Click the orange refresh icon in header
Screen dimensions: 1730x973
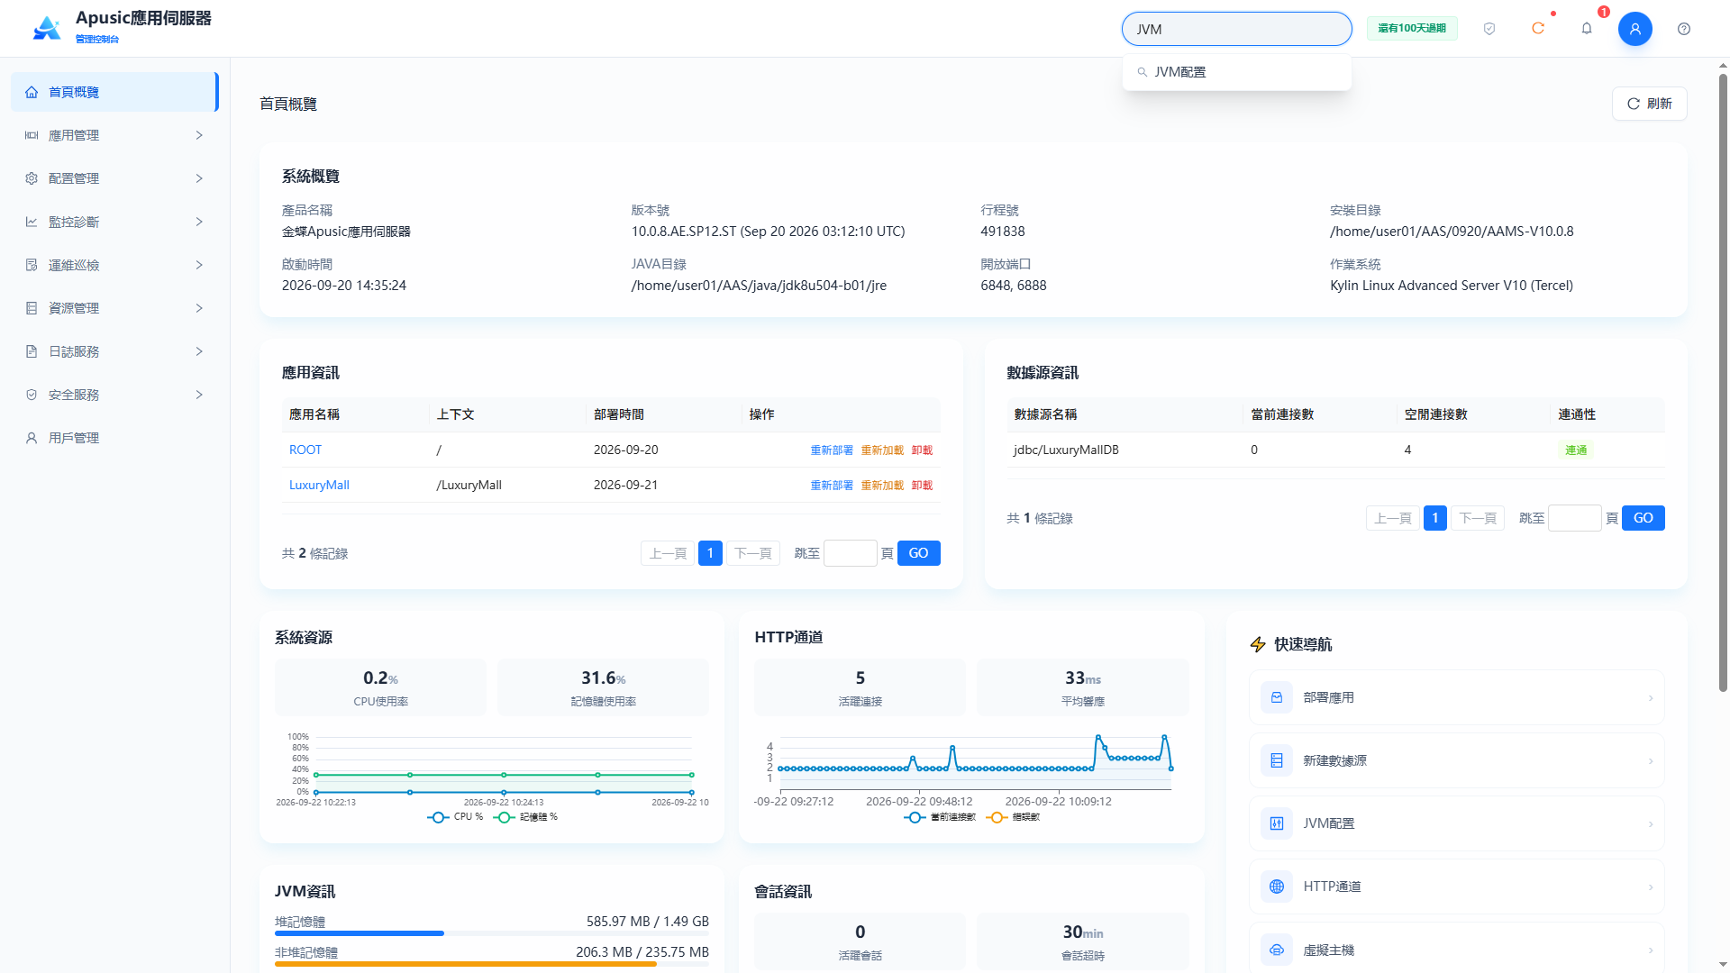point(1538,29)
